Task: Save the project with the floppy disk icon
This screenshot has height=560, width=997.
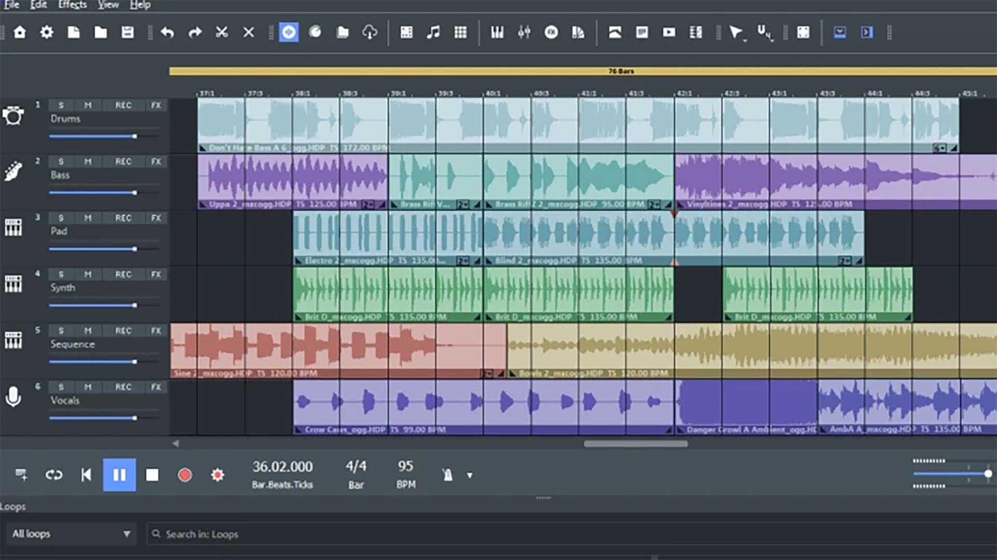Action: click(x=127, y=32)
